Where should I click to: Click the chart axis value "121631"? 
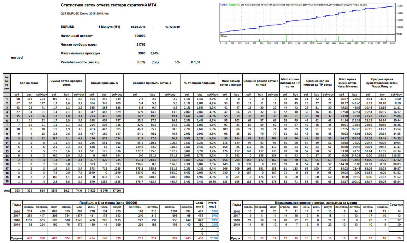pyautogui.click(x=400, y=6)
